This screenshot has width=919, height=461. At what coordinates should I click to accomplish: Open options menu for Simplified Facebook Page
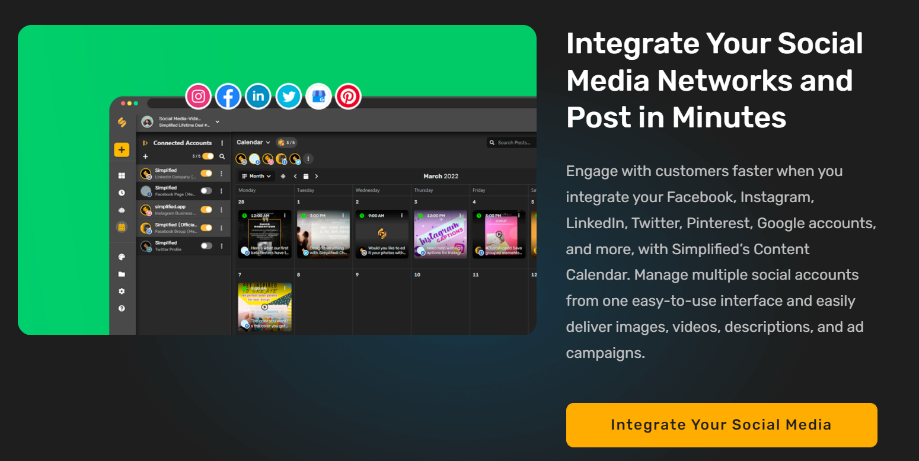222,191
